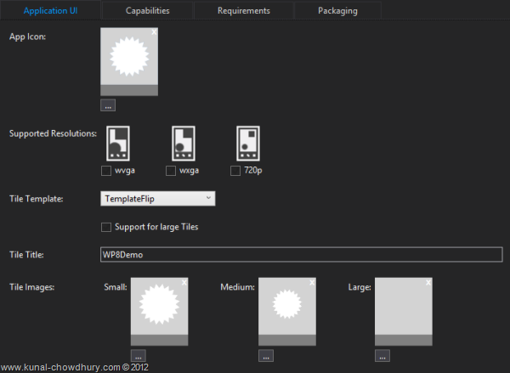This screenshot has width=510, height=373.
Task: Open the Capabilities tab
Action: [148, 10]
